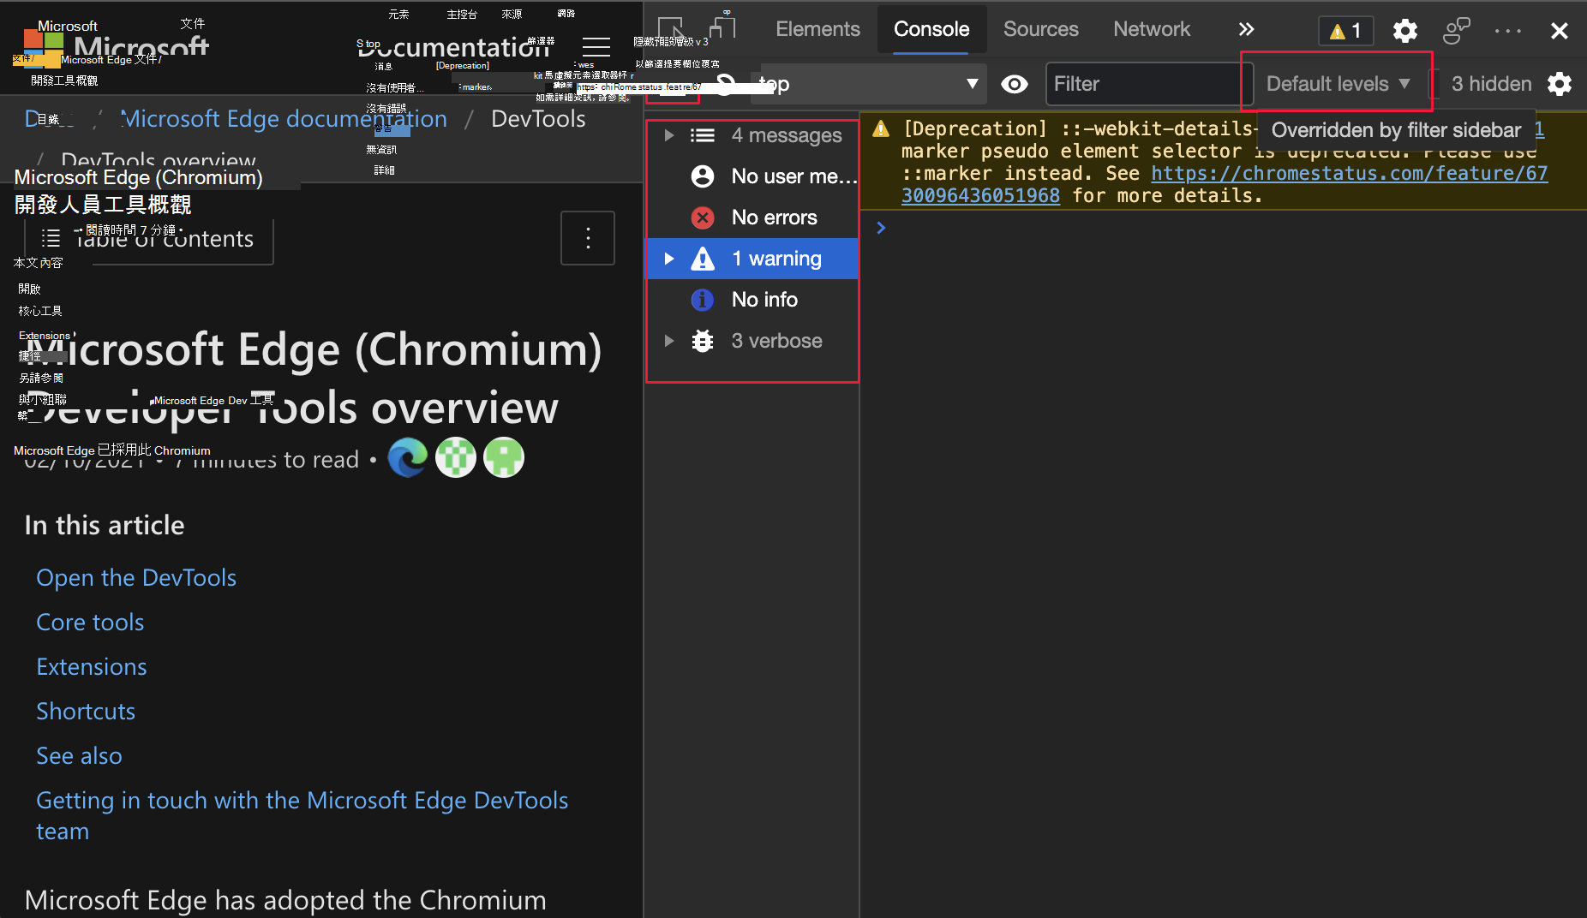Viewport: 1587px width, 918px height.
Task: Follow the Microsoft Edge documentation breadcrumb link
Action: click(x=284, y=119)
